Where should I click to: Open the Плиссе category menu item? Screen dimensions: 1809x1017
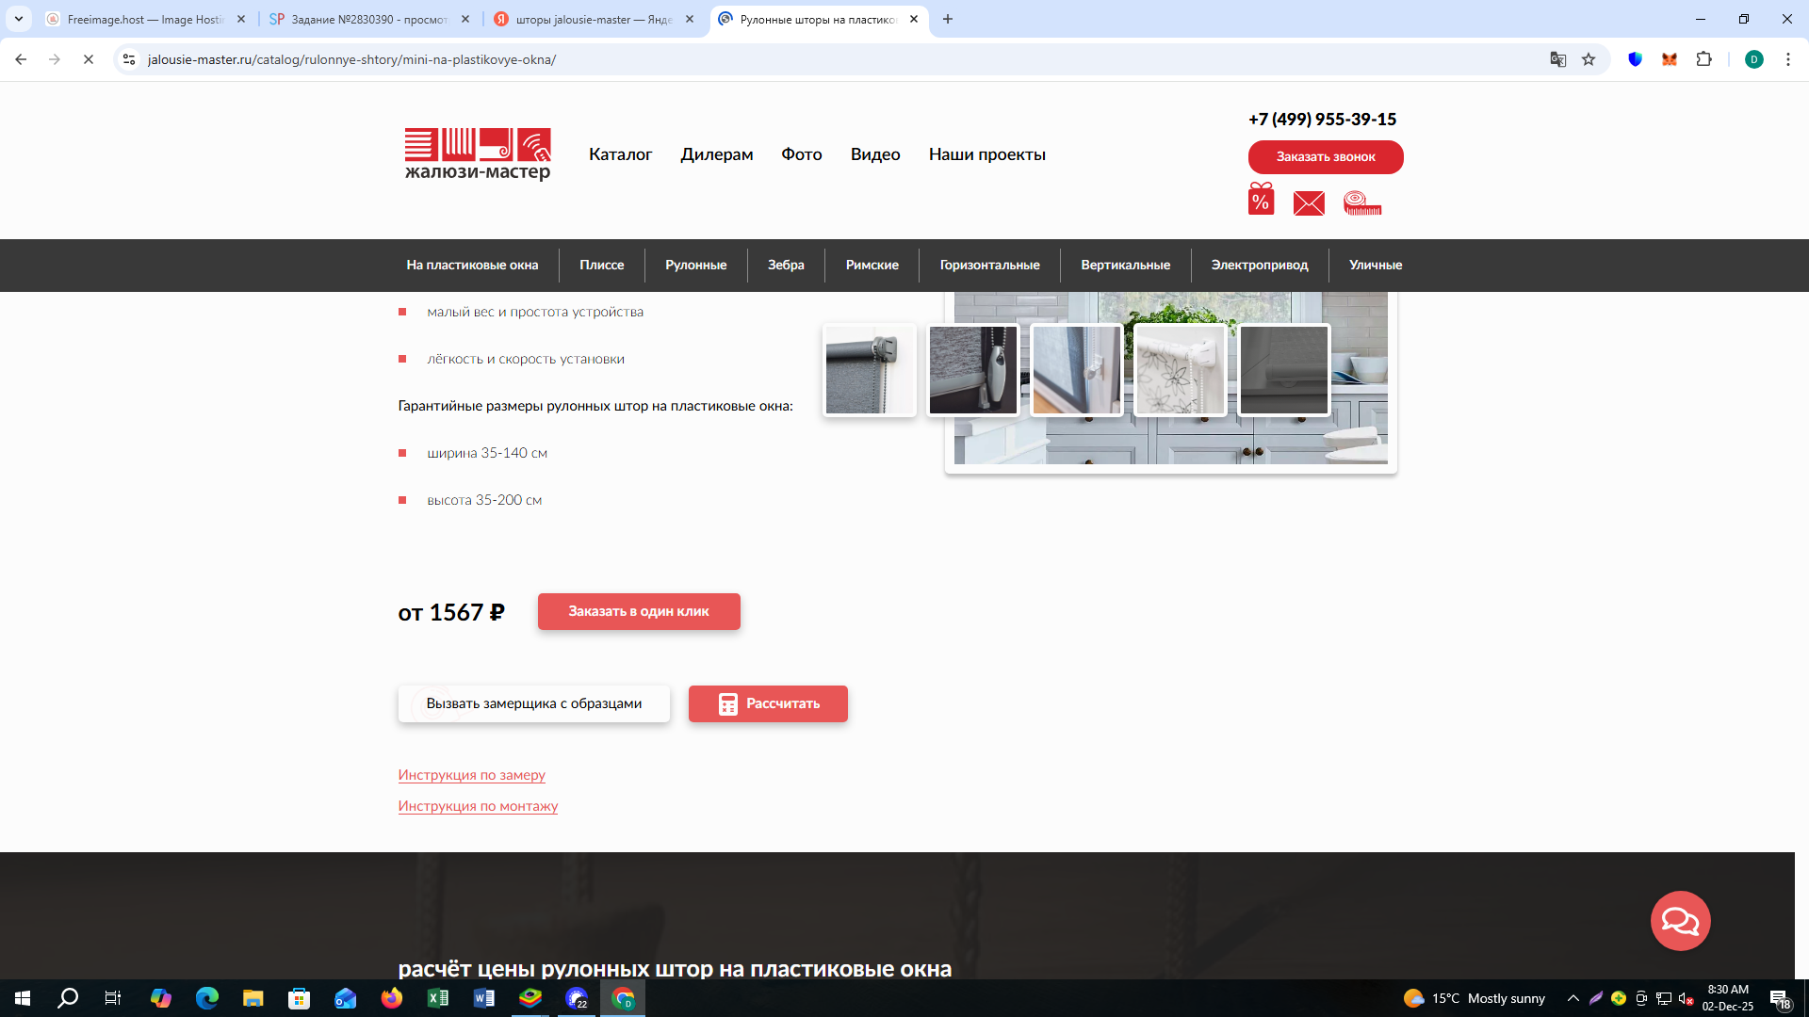(601, 265)
